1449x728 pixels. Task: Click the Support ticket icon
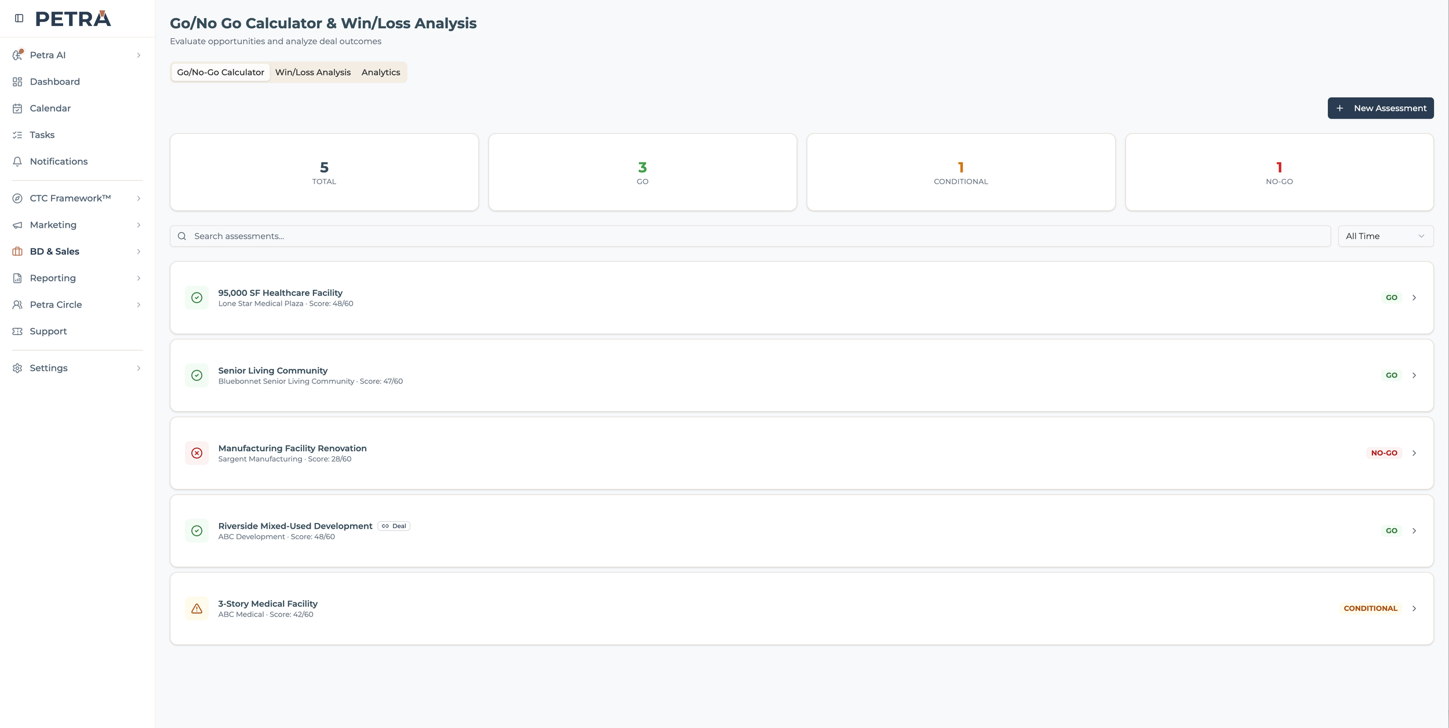(17, 331)
